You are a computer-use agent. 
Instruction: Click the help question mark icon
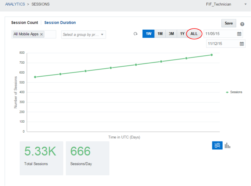[x=242, y=24]
